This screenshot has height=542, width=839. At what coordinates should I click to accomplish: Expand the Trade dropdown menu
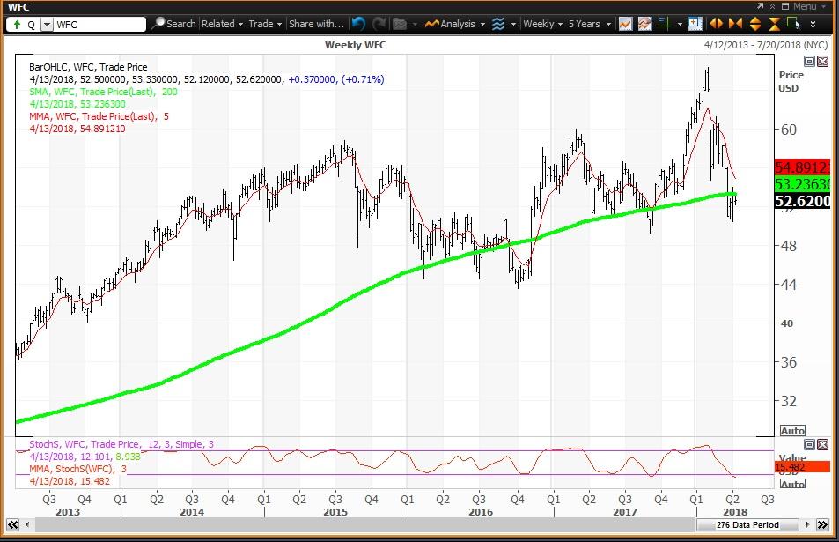tap(265, 24)
